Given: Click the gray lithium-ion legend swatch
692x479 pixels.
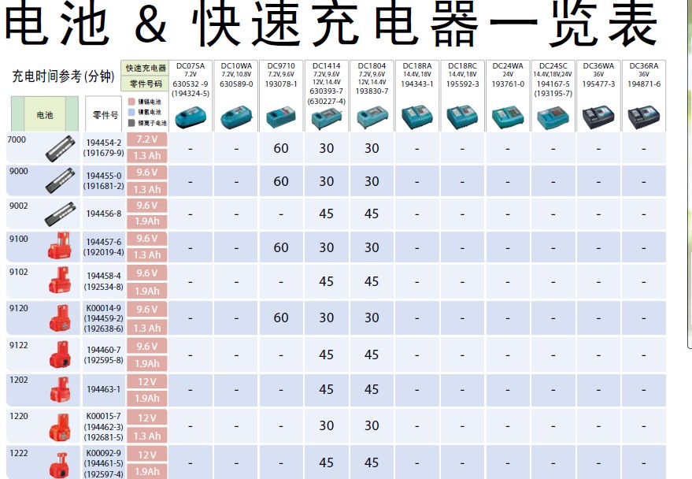Looking at the screenshot, I should [131, 123].
